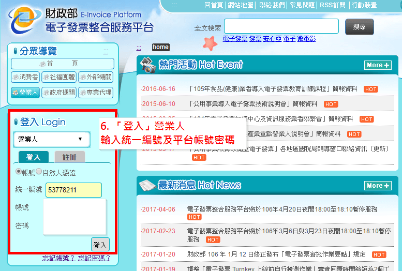402x271 pixels.
Task: Open the 2015-06-10 公用事業導入電子發票技術說明會 entry
Action: pyautogui.click(x=253, y=104)
